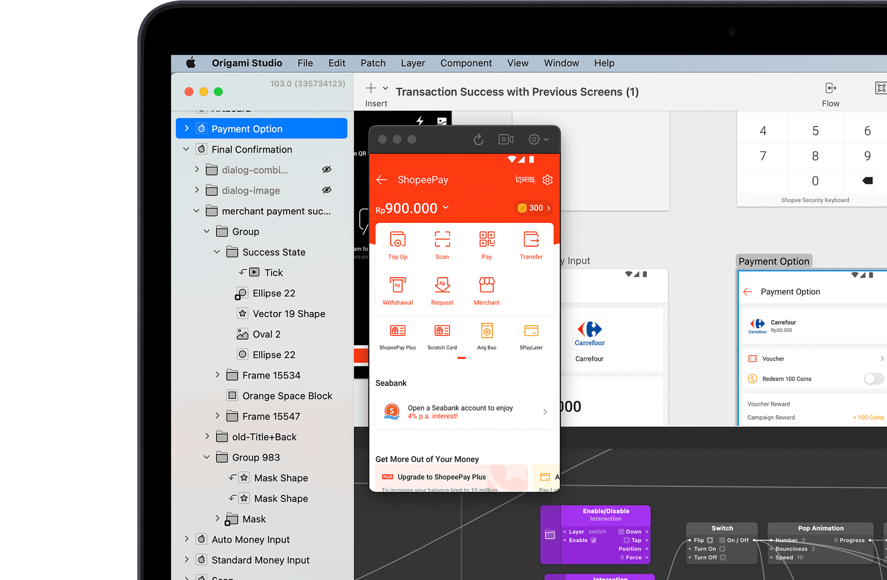Open the Transfer icon in ShopeePay
Viewport: 887px width, 580px height.
point(531,239)
